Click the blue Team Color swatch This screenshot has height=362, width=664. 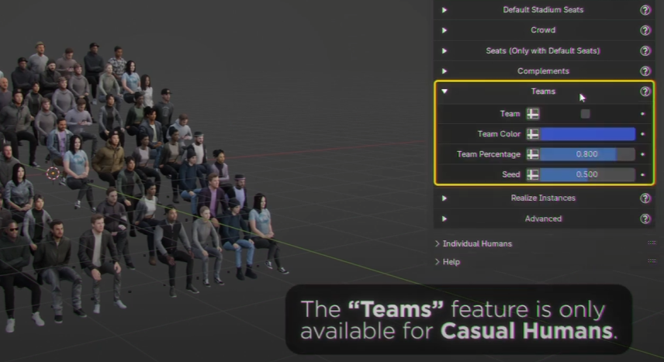pos(587,134)
